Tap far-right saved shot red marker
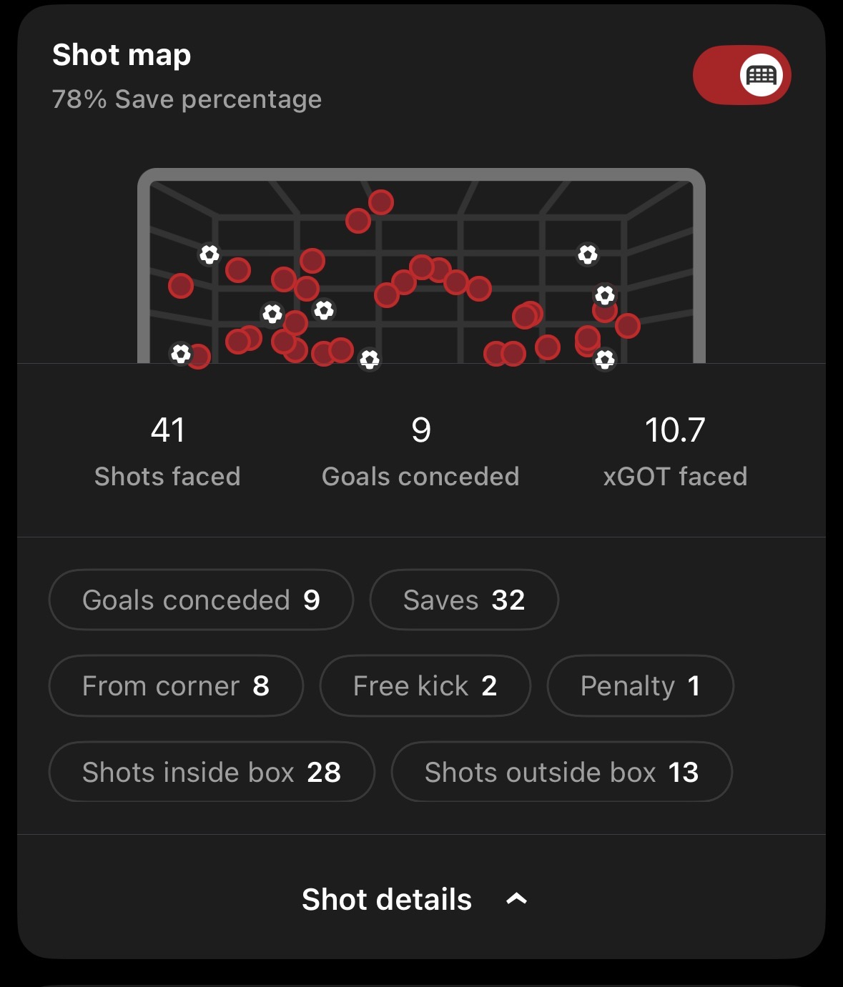843x987 pixels. coord(628,326)
